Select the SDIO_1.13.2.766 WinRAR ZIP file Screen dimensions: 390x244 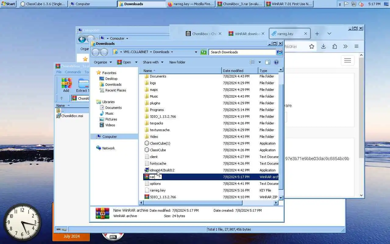[211, 197]
